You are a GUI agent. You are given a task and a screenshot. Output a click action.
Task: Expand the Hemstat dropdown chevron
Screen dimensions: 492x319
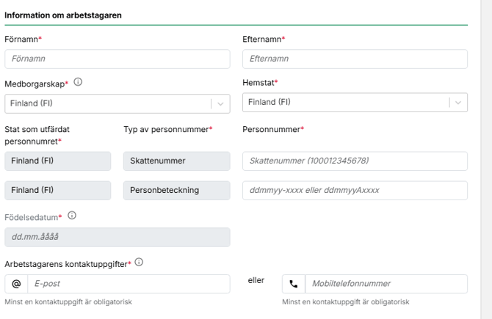point(458,103)
